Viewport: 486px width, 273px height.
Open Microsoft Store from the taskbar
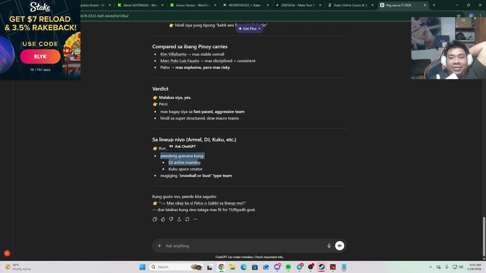[x=255, y=267]
